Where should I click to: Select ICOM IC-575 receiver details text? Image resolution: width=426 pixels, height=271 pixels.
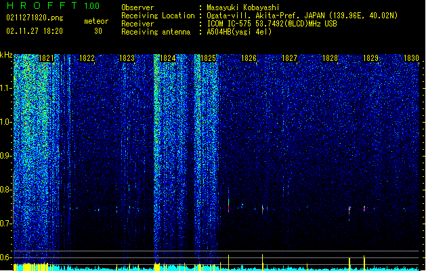[272, 24]
